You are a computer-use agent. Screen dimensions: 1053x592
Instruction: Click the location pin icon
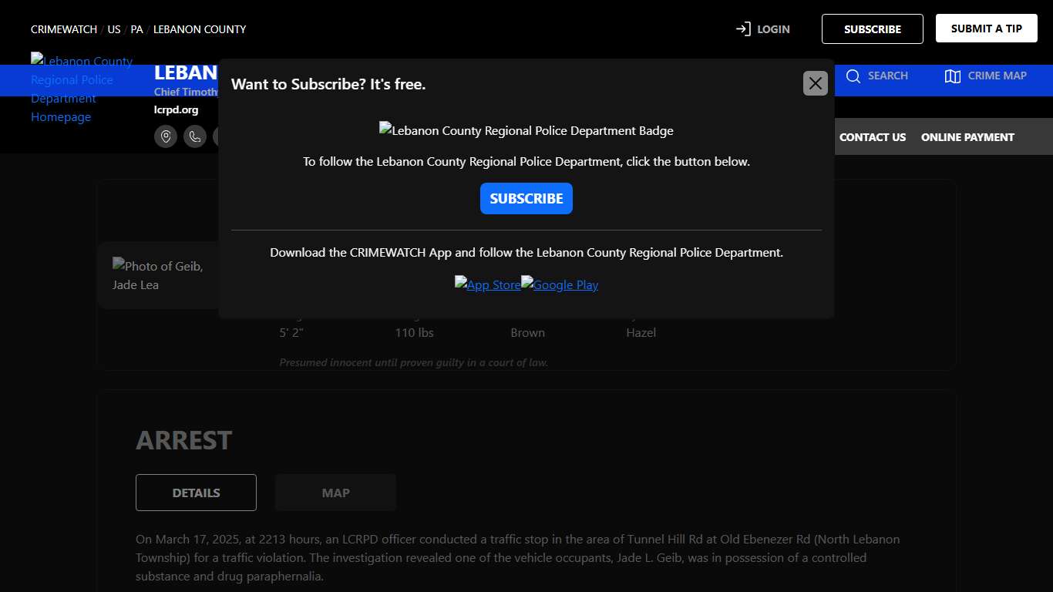point(166,136)
